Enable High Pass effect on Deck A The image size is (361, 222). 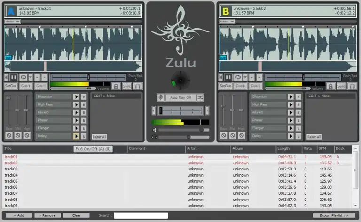(76, 104)
